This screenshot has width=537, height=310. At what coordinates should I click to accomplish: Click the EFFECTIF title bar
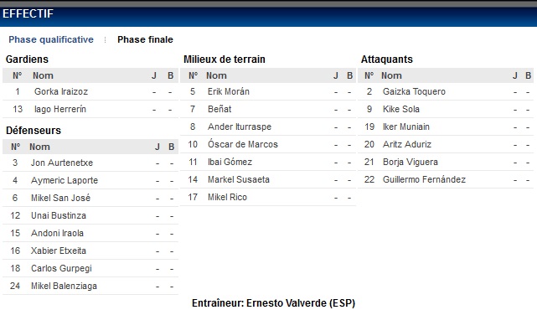[x=268, y=14]
